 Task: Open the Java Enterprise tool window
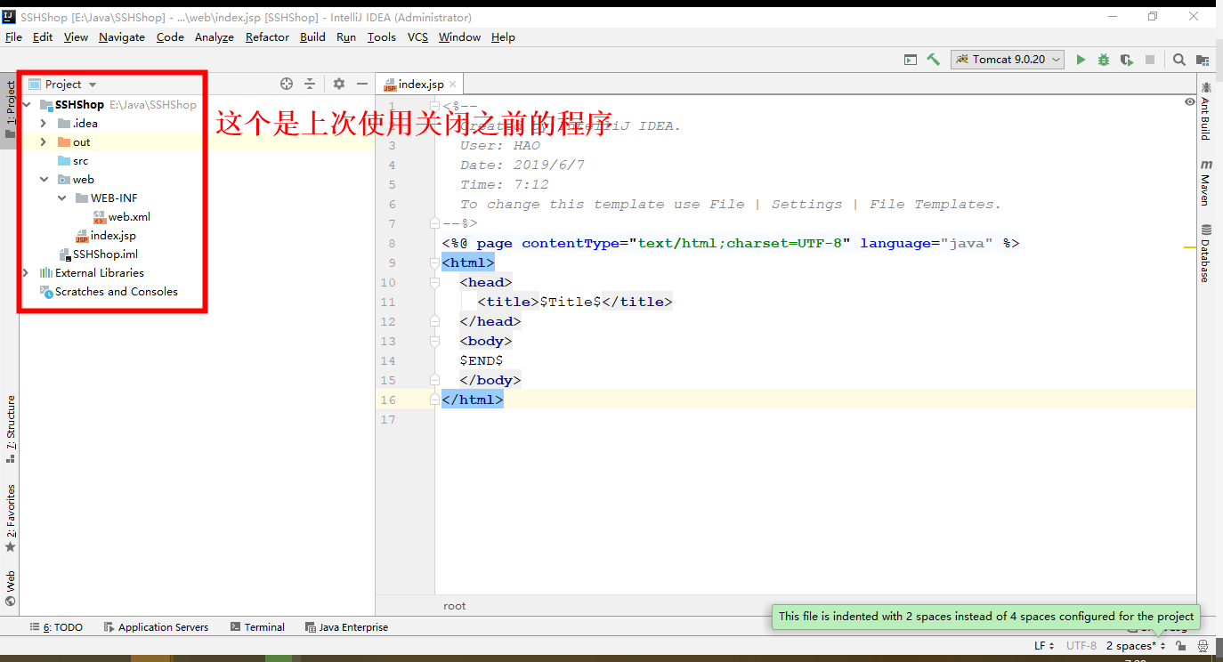pyautogui.click(x=346, y=627)
